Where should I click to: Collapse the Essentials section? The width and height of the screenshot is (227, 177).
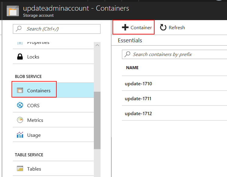pos(130,41)
